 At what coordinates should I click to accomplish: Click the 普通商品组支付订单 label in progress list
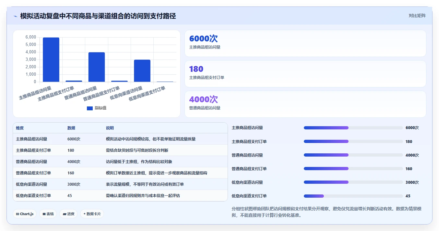pyautogui.click(x=249, y=169)
